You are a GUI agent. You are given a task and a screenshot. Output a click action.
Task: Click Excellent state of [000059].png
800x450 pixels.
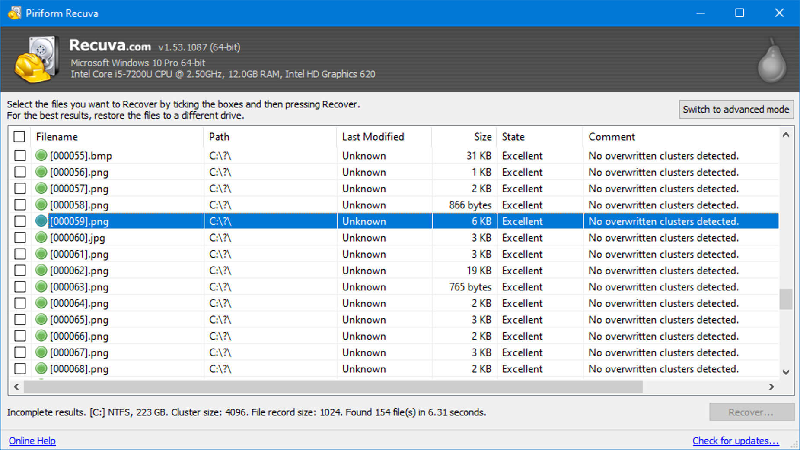click(522, 221)
